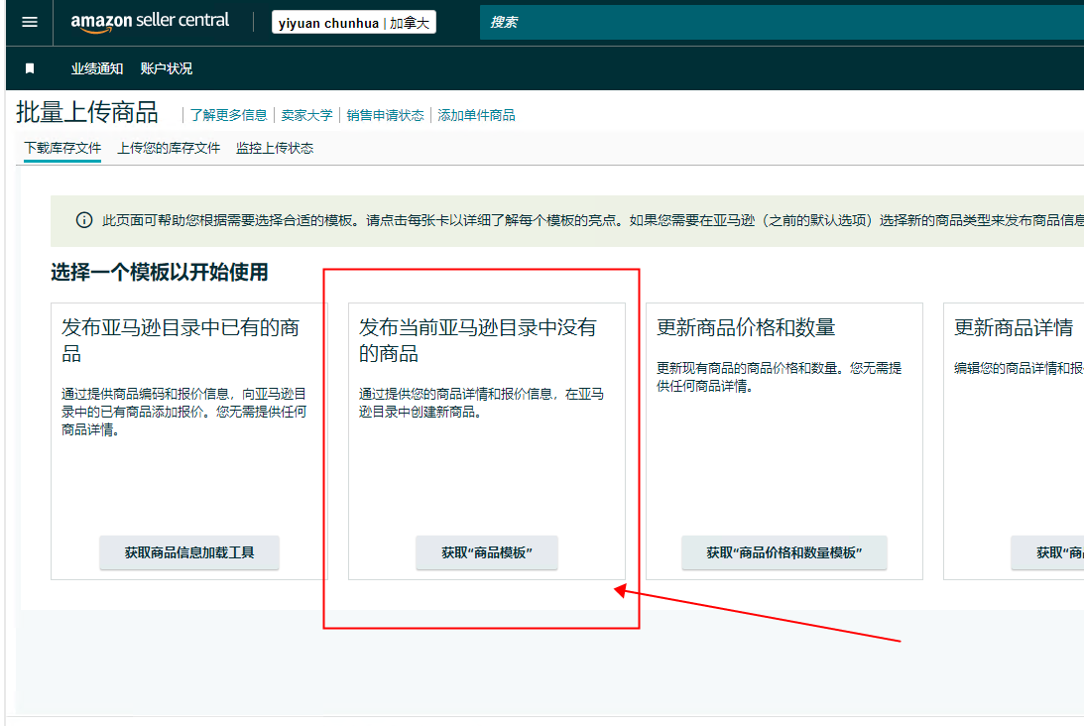Screen dimensions: 1084x726
Task: Click the info icon in the notice banner
Action: click(x=83, y=220)
